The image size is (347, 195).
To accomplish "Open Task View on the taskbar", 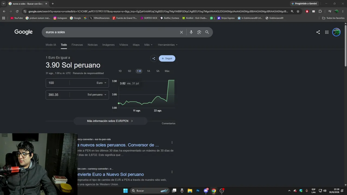I will (174, 191).
